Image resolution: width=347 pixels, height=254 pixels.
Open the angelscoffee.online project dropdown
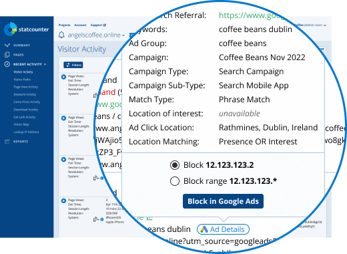pos(96,35)
